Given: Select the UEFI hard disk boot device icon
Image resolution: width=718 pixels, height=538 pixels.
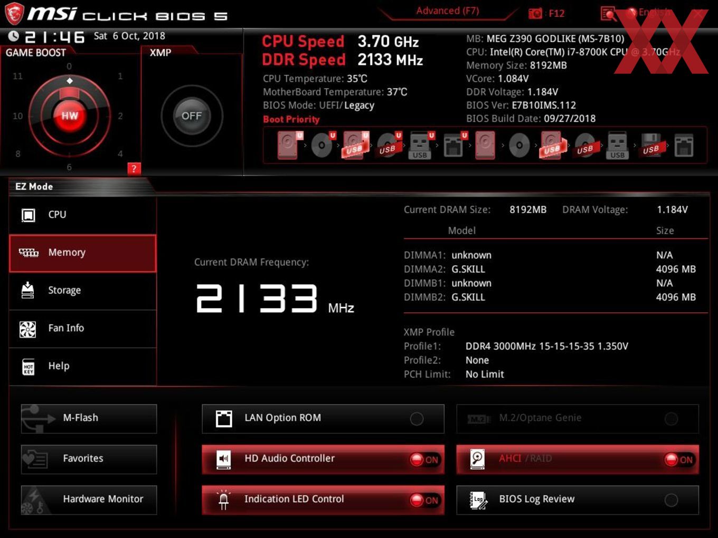Looking at the screenshot, I should coord(289,145).
